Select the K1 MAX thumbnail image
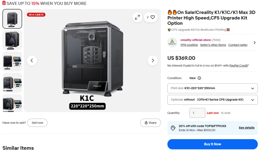Viewport: 259px width, 151px height. 12,40
